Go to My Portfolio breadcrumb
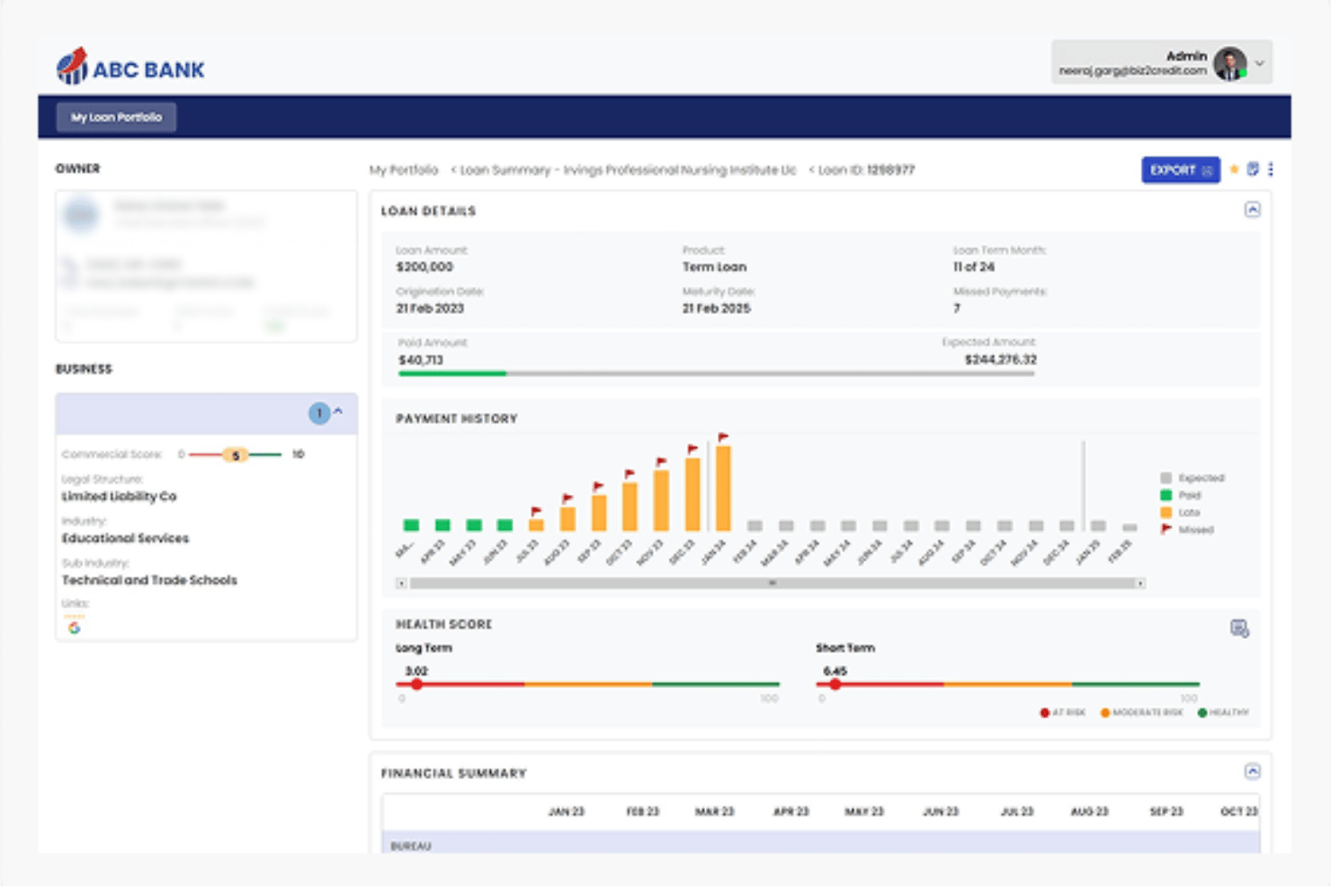The height and width of the screenshot is (888, 1331). tap(404, 170)
